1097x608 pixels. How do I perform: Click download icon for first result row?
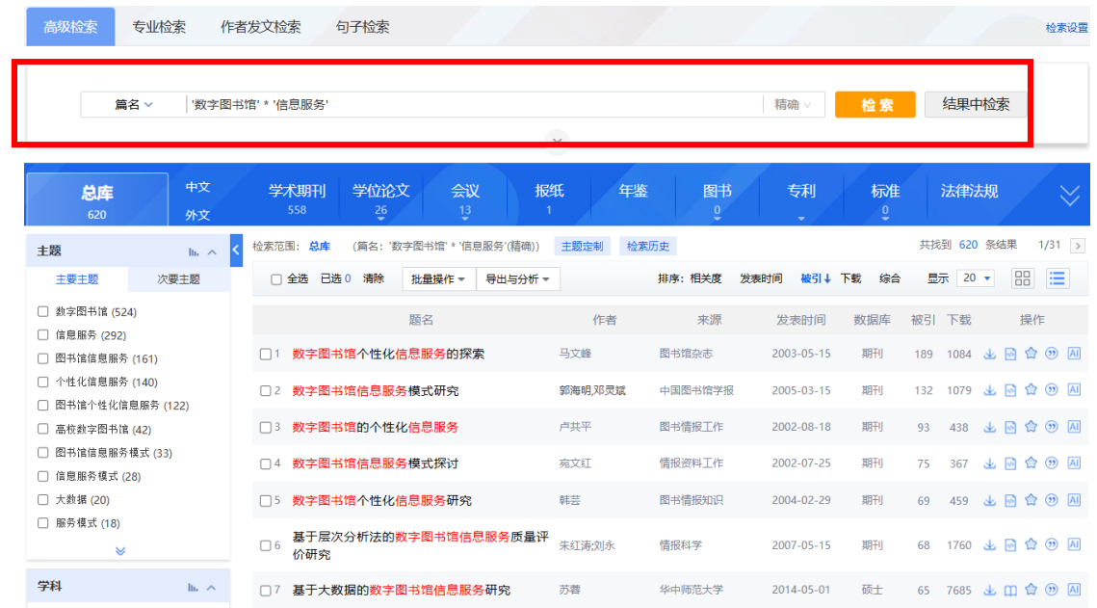tap(989, 354)
